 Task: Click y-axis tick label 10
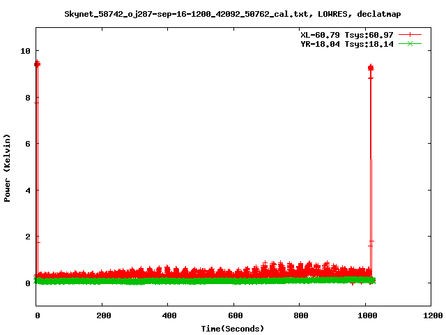click(25, 51)
